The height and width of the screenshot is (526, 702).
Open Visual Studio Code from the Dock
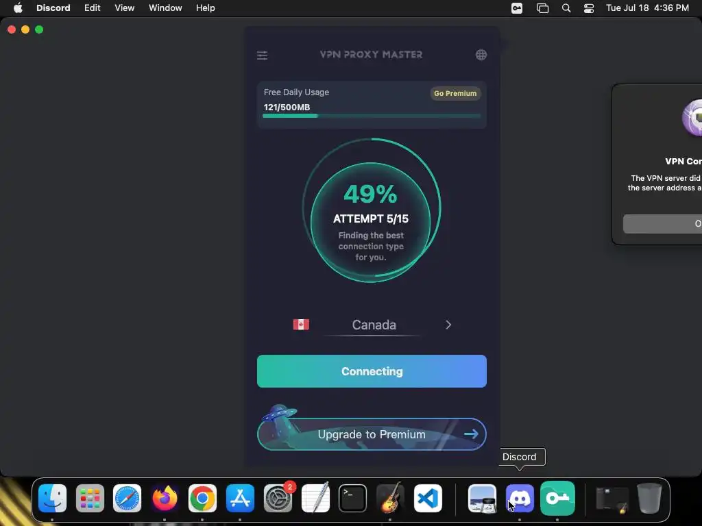click(428, 498)
